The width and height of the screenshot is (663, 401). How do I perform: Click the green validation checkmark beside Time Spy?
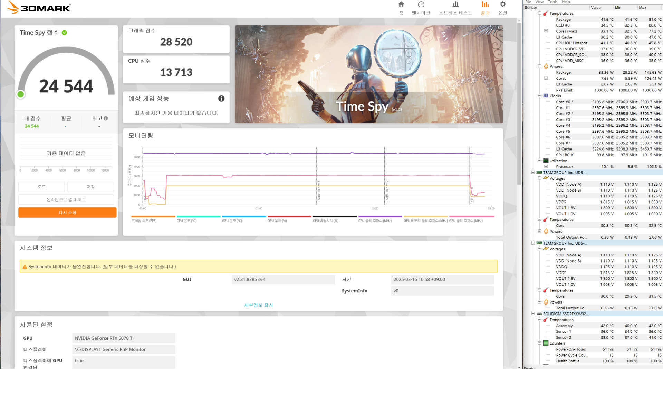pos(65,33)
